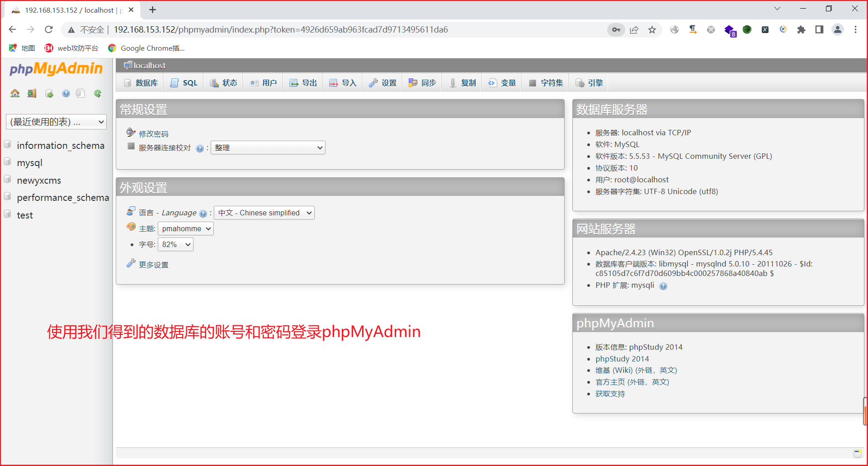Click the 修改密码 link
Image resolution: width=868 pixels, height=466 pixels.
[x=154, y=134]
